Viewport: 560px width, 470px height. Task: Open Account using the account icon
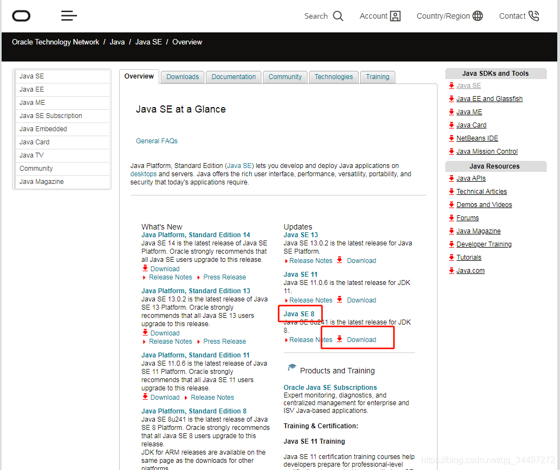coord(395,16)
